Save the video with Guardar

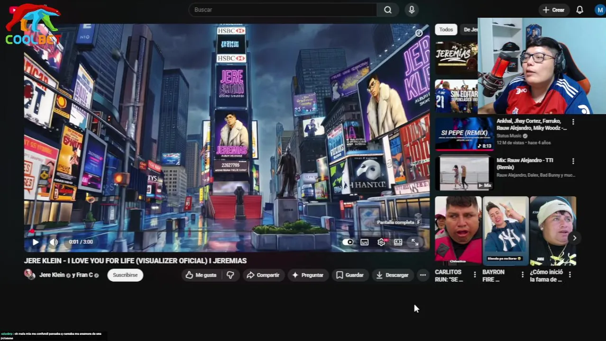349,275
